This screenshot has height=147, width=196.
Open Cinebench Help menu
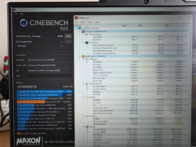pyautogui.click(x=21, y=14)
